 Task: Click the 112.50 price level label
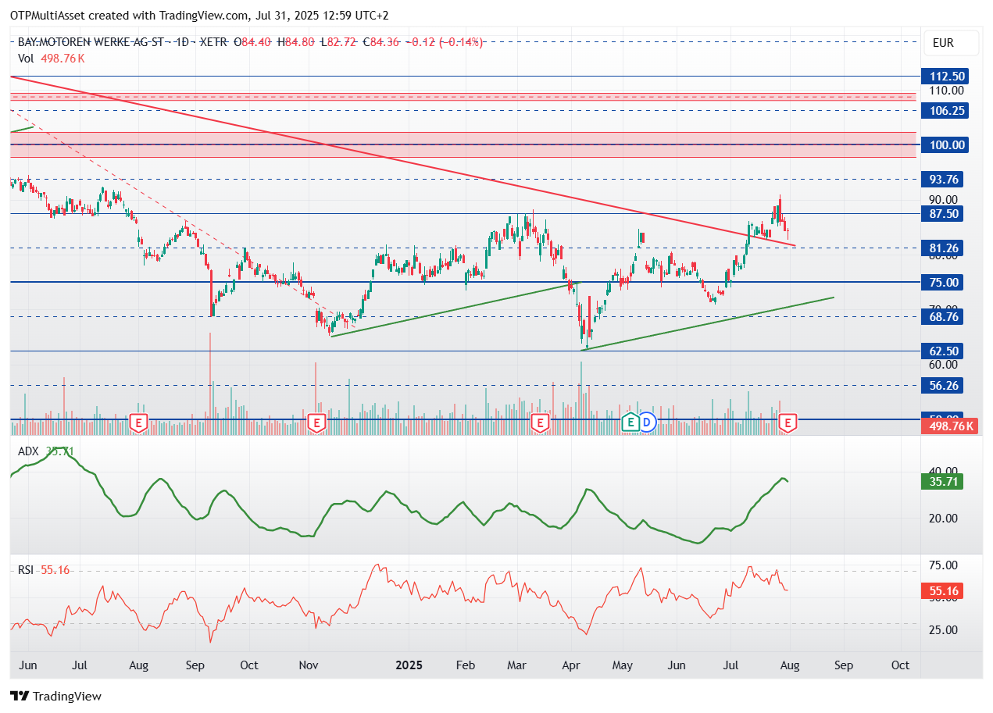[943, 76]
